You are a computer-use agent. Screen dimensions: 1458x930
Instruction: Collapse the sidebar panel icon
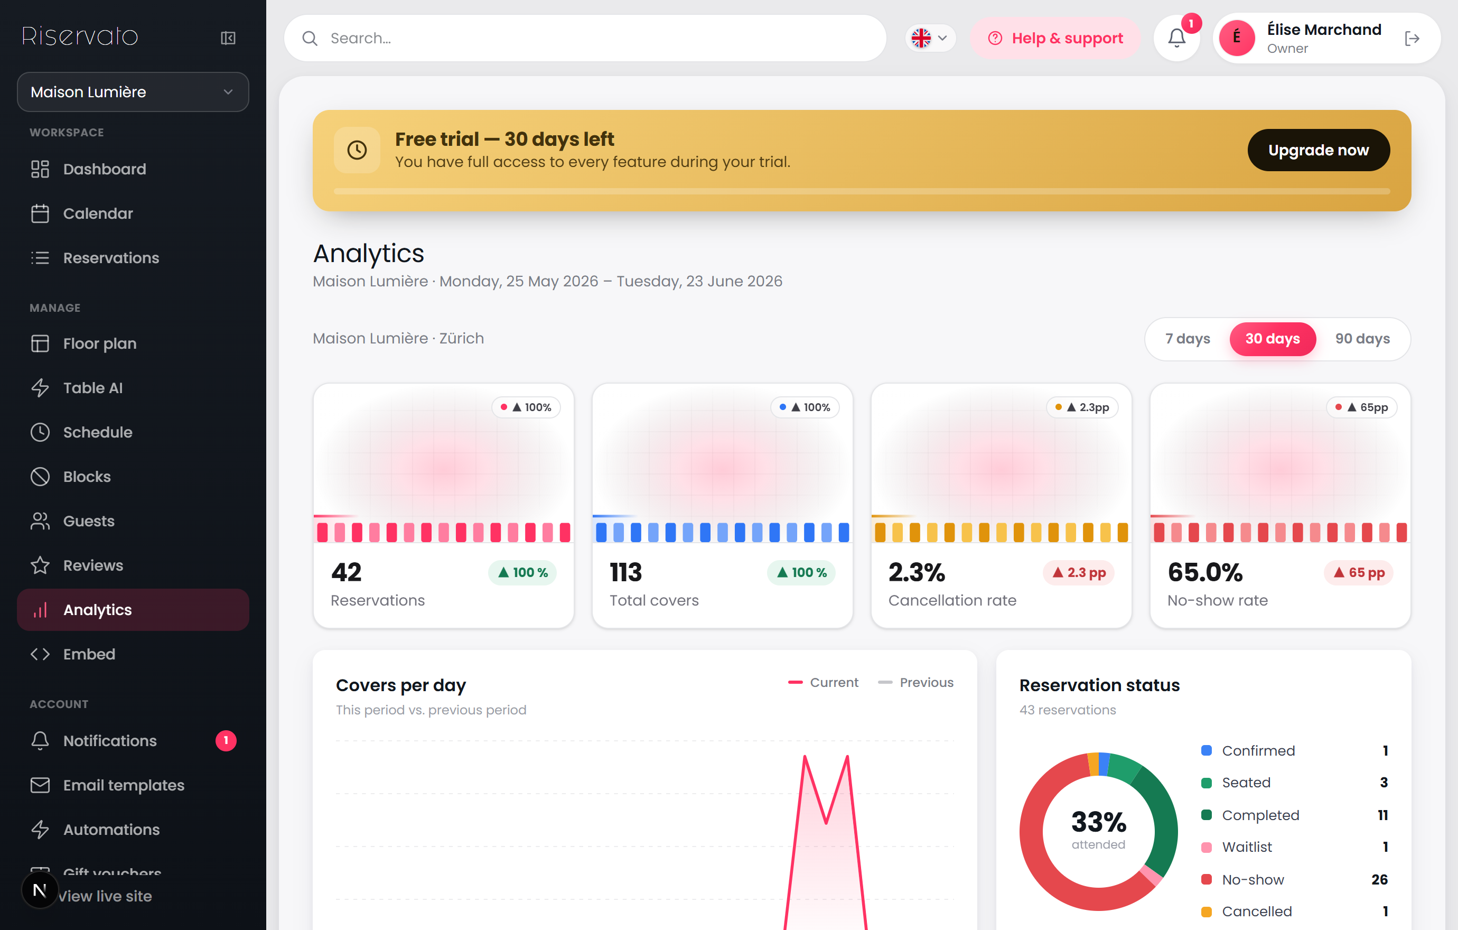pyautogui.click(x=228, y=38)
